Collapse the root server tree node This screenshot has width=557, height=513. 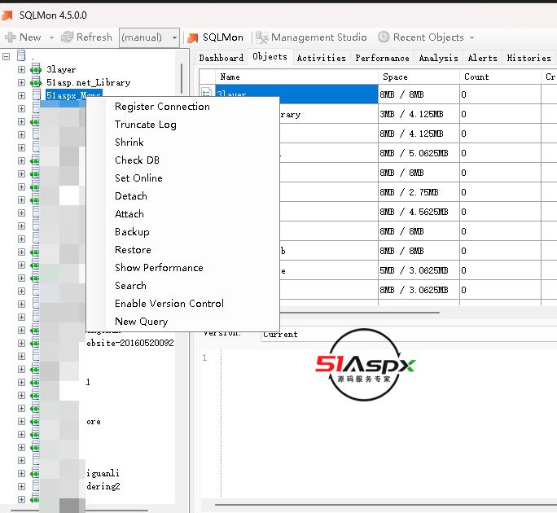coord(7,57)
